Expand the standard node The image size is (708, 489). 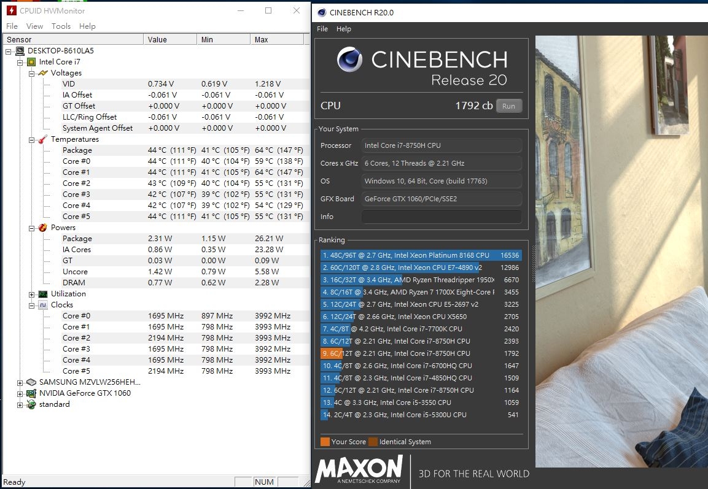pyautogui.click(x=20, y=405)
